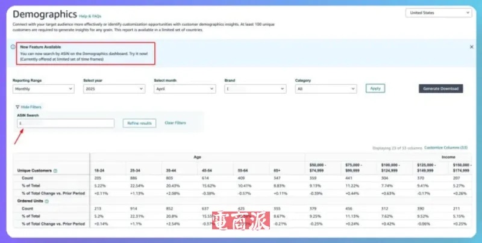Select the 25-34 age column header
The image size is (482, 243).
(x=135, y=171)
